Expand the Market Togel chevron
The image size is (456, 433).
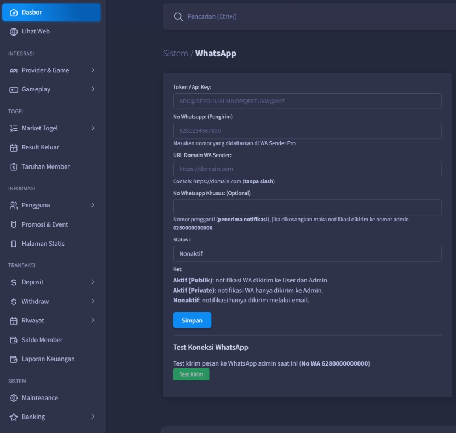point(93,128)
